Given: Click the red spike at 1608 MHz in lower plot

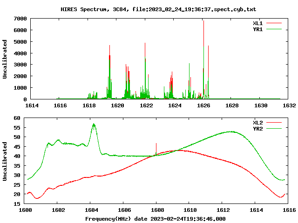Looking at the screenshot, I should point(156,148).
